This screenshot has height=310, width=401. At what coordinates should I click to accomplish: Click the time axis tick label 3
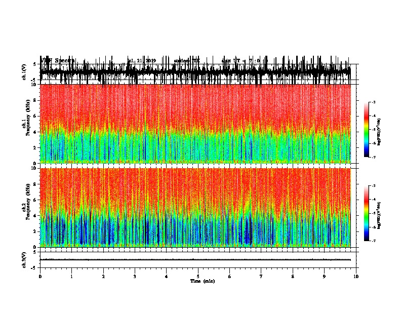tap(135, 277)
